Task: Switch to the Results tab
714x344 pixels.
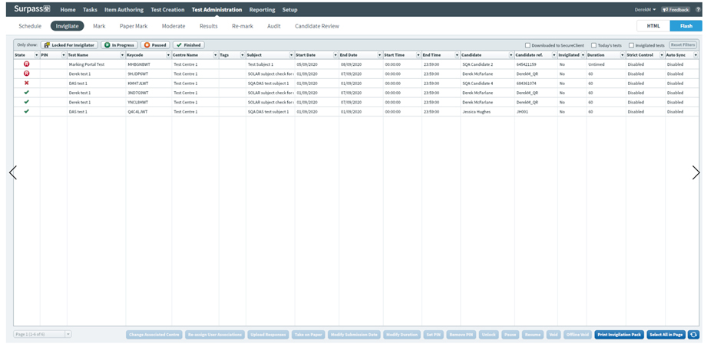Action: (x=209, y=26)
